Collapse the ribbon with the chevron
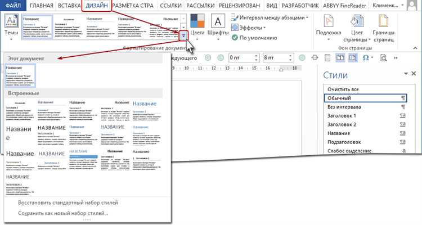The width and height of the screenshot is (422, 225). click(415, 48)
